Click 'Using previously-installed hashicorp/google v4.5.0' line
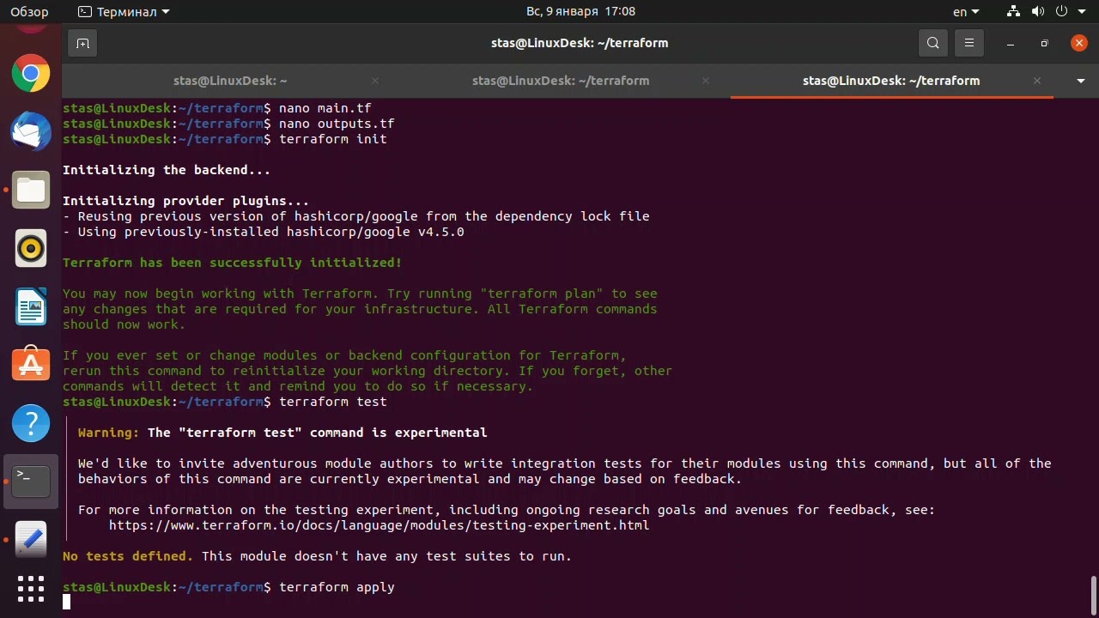 click(x=264, y=232)
